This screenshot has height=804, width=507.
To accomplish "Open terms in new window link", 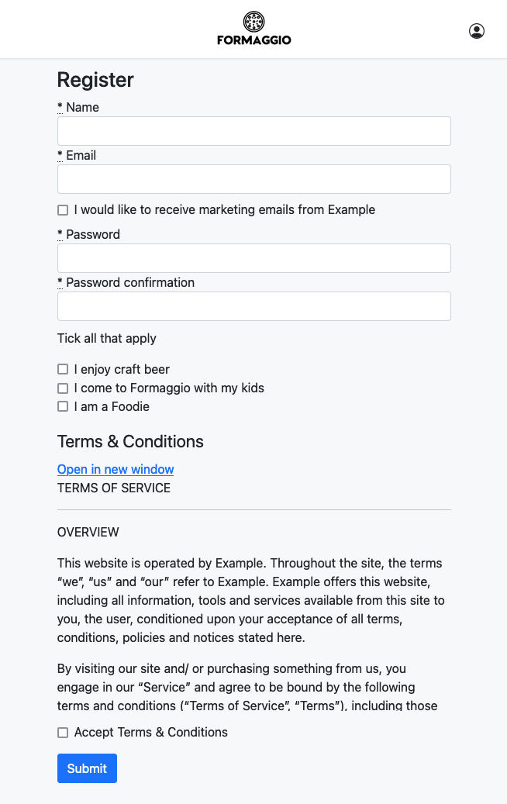I will pos(116,469).
